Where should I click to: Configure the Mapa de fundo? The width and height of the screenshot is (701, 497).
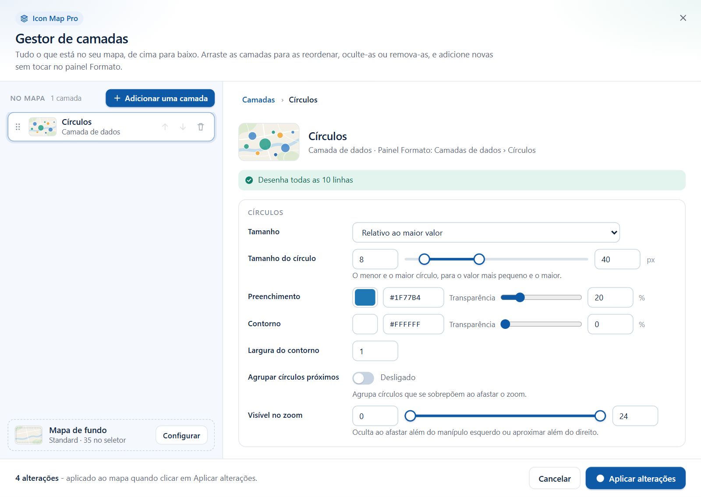click(181, 435)
